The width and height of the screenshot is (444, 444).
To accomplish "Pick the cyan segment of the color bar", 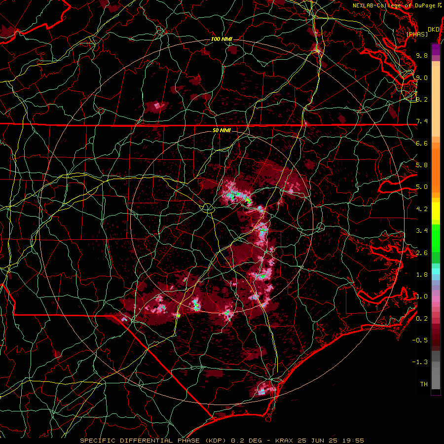I will 436,271.
